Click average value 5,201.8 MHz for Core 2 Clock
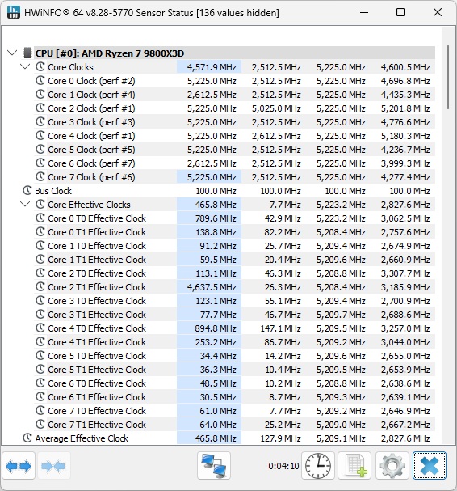This screenshot has width=457, height=491. [x=405, y=108]
